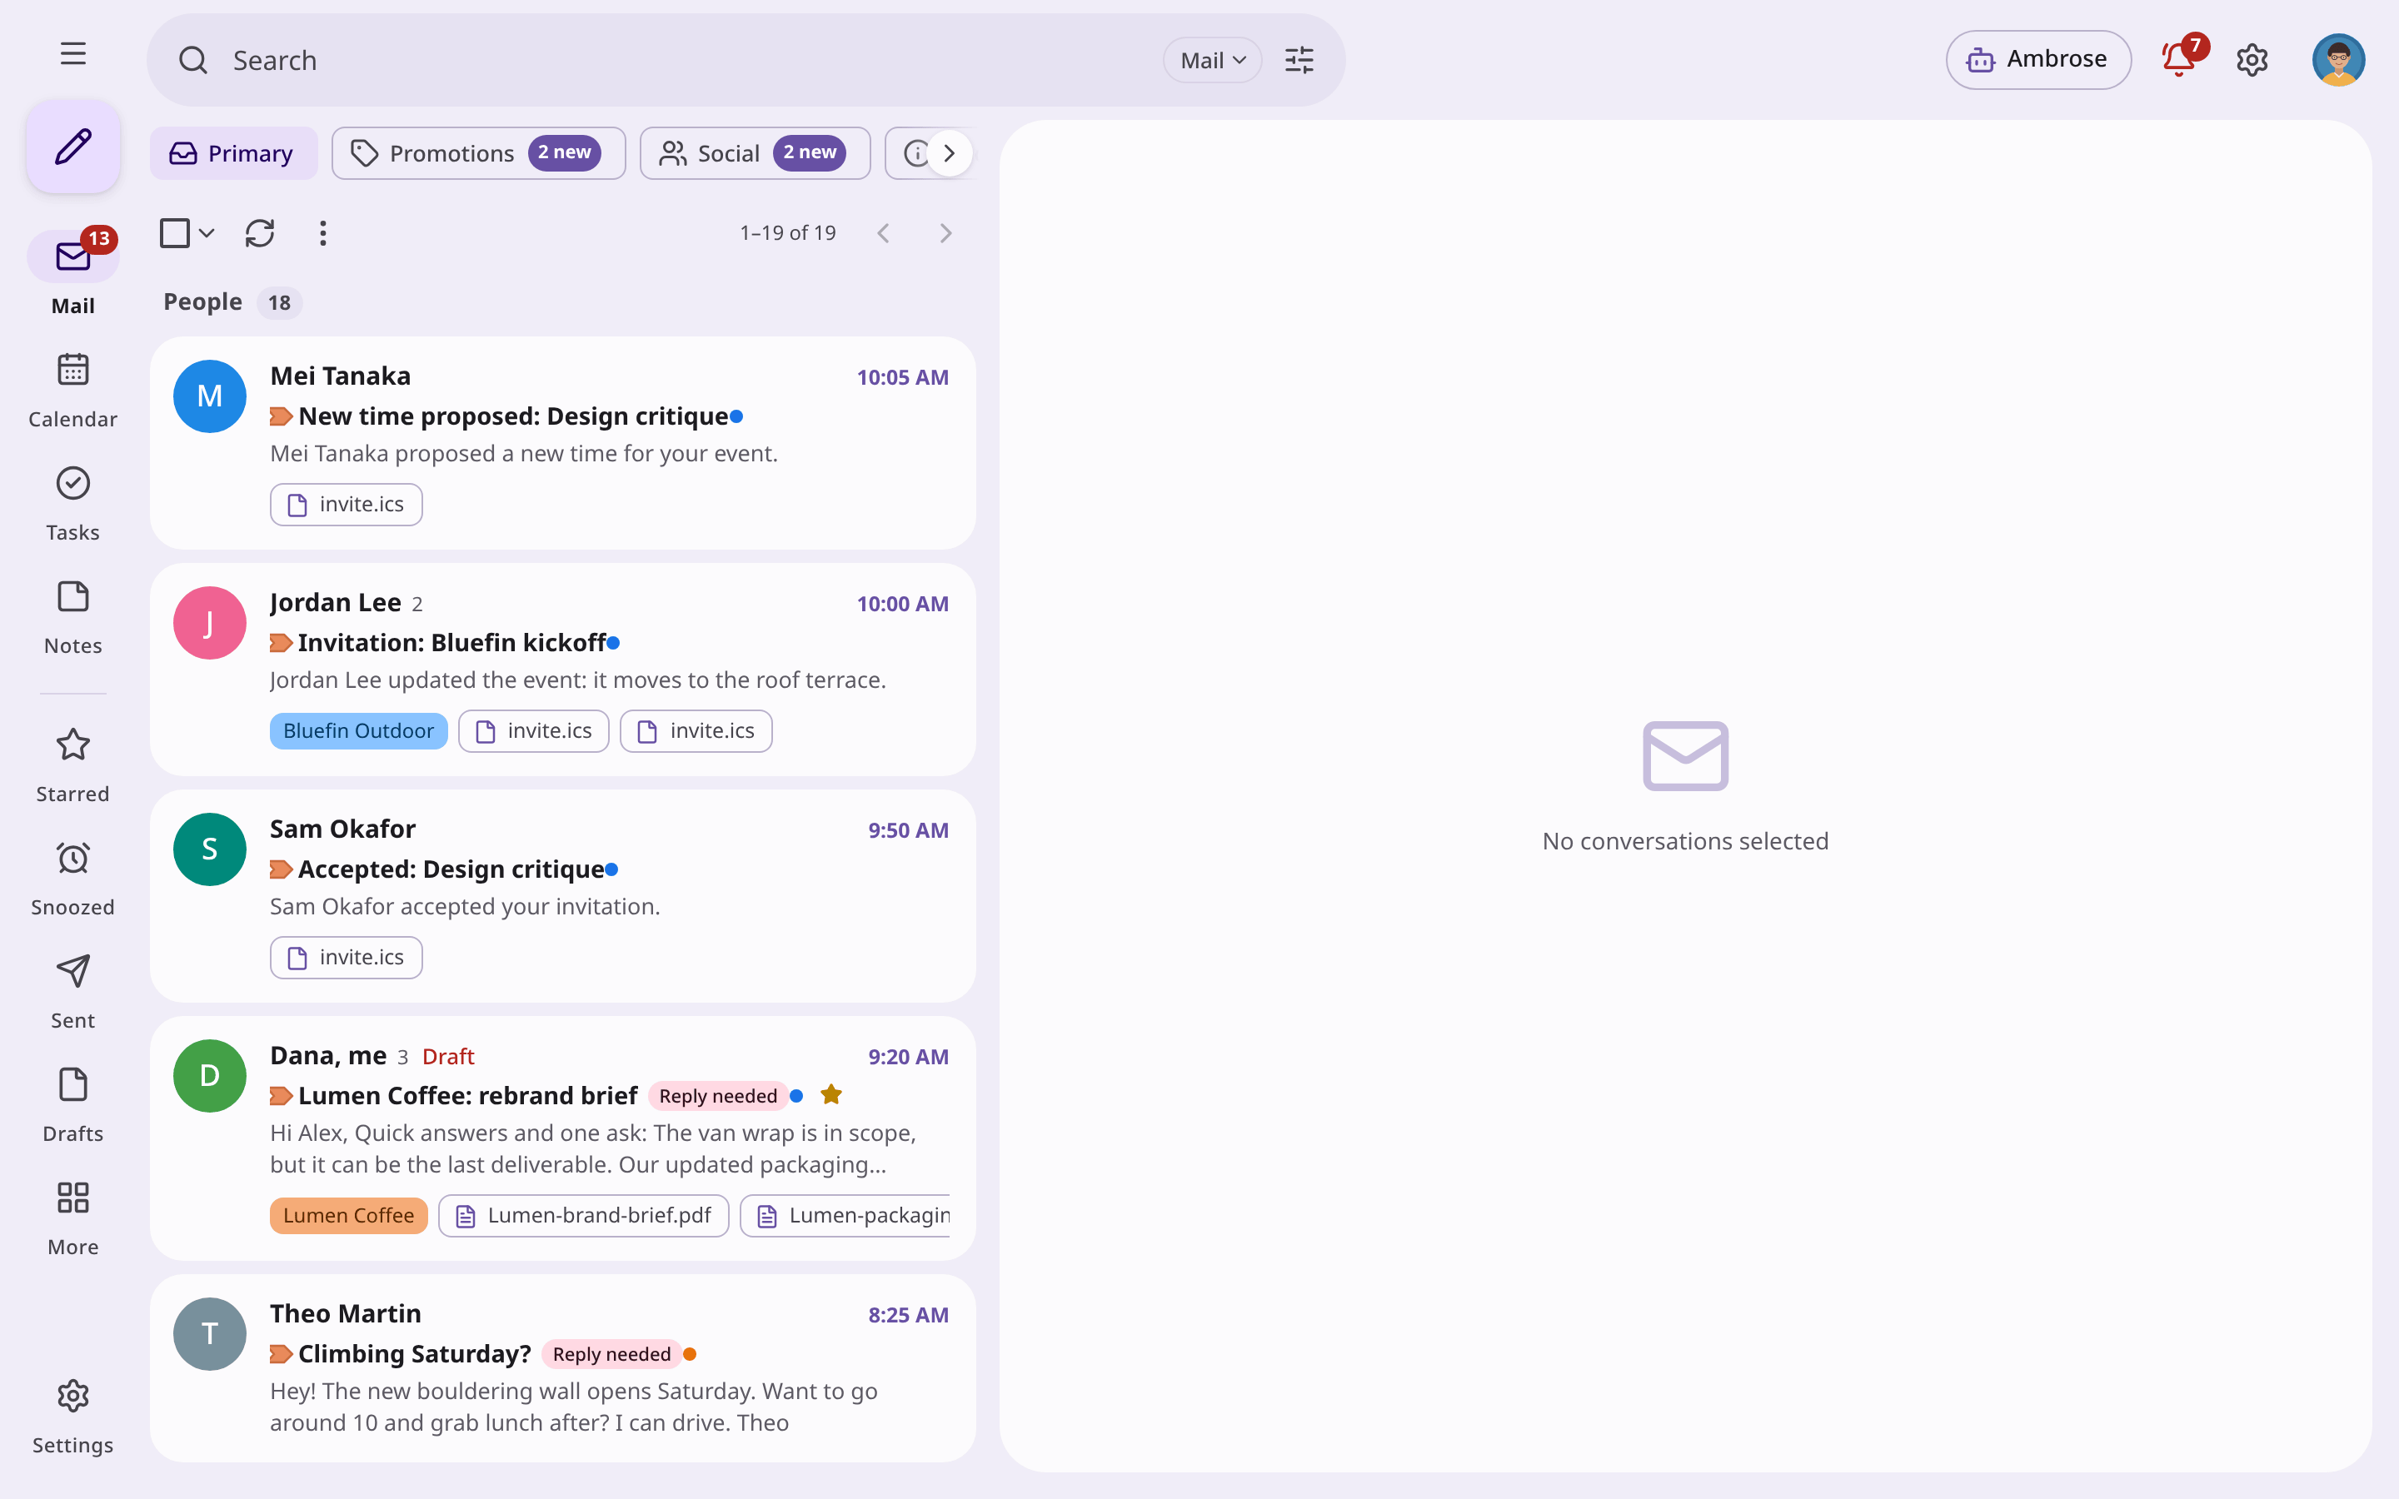Open the Calendar icon in sidebar
This screenshot has height=1499, width=2399.
click(x=73, y=370)
